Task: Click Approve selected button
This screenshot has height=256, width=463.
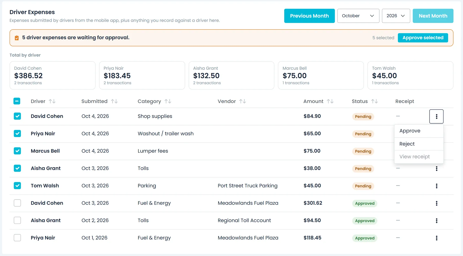Action: click(x=423, y=38)
